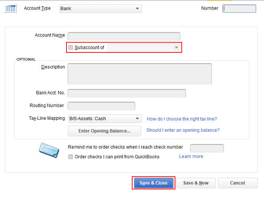Click Enter Opening Balance button
The height and width of the screenshot is (198, 264).
point(104,131)
